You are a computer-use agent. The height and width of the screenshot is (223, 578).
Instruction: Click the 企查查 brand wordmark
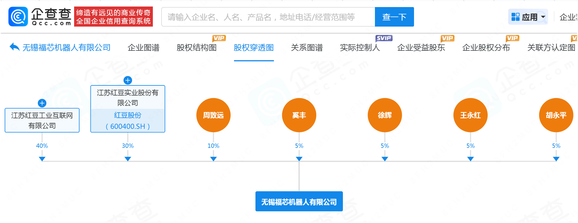[51, 17]
